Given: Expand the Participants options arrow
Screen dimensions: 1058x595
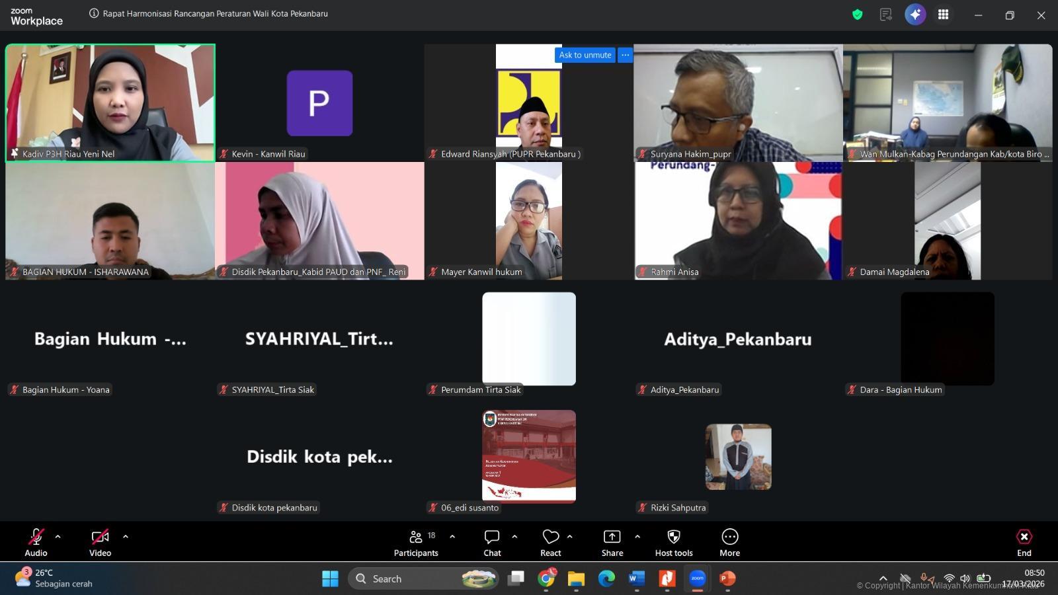Looking at the screenshot, I should (x=452, y=537).
